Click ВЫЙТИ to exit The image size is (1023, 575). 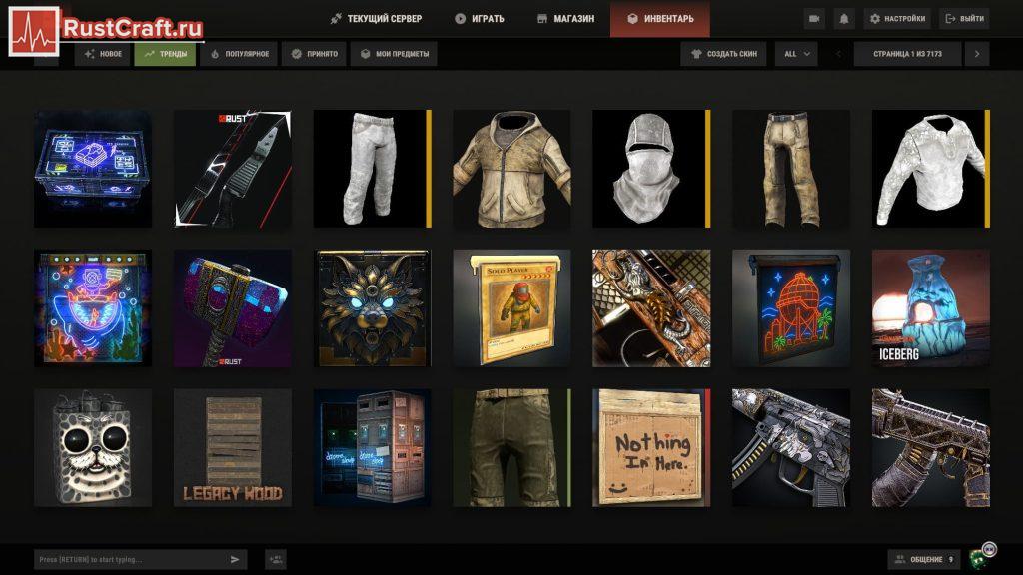[964, 19]
